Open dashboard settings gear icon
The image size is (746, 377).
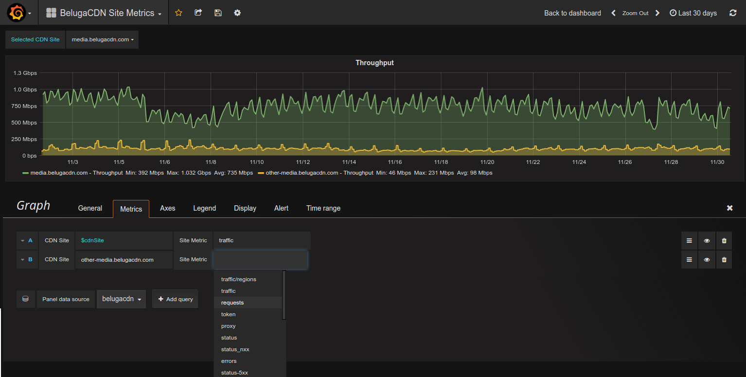coord(237,13)
